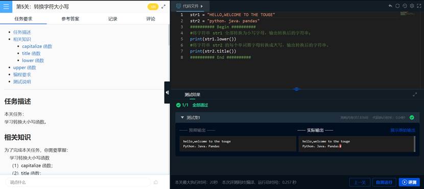Click the code minimap thumbnail
Screen dimensions: 424x189
point(407,13)
